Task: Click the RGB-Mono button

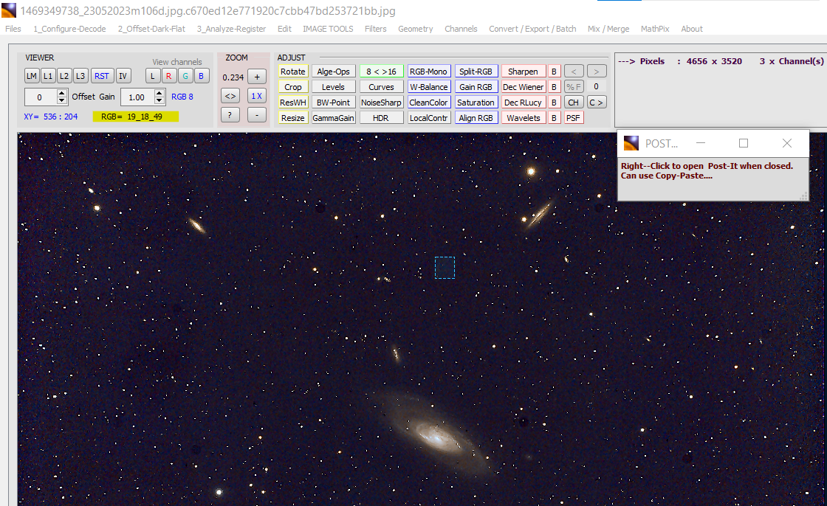Action: coord(428,72)
